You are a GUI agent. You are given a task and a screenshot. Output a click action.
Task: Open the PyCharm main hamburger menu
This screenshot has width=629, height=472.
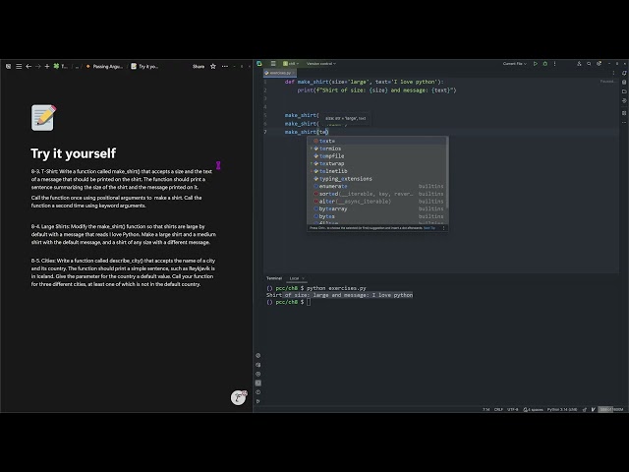tap(273, 63)
